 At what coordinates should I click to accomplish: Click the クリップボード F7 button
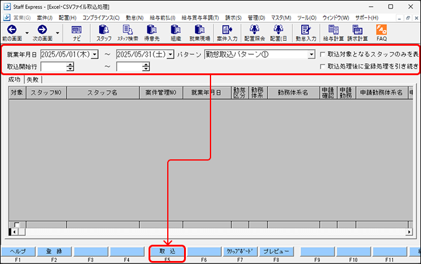coord(240,251)
